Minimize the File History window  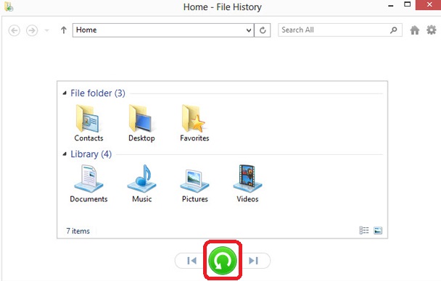click(391, 5)
